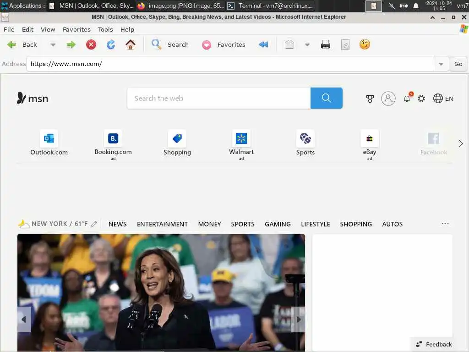Expand more categories with the ellipsis
This screenshot has width=469, height=352.
pyautogui.click(x=445, y=224)
